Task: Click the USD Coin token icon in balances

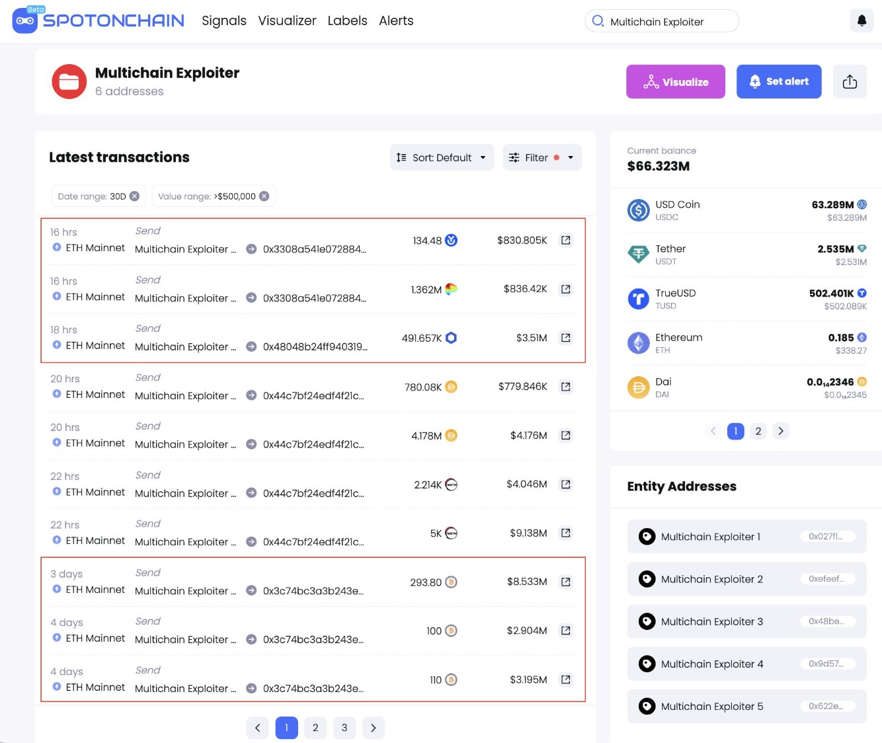Action: tap(638, 210)
